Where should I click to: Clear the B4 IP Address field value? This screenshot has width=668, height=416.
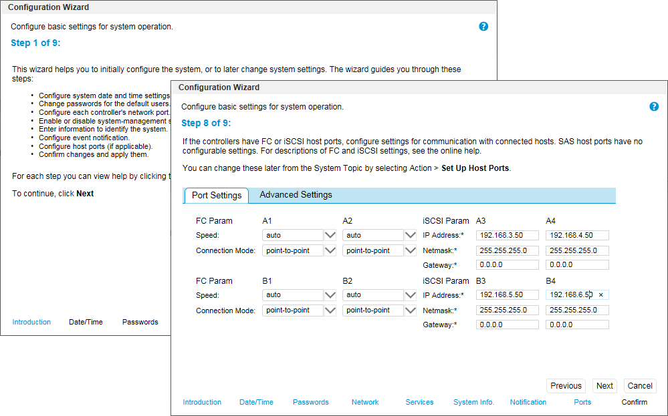[601, 294]
